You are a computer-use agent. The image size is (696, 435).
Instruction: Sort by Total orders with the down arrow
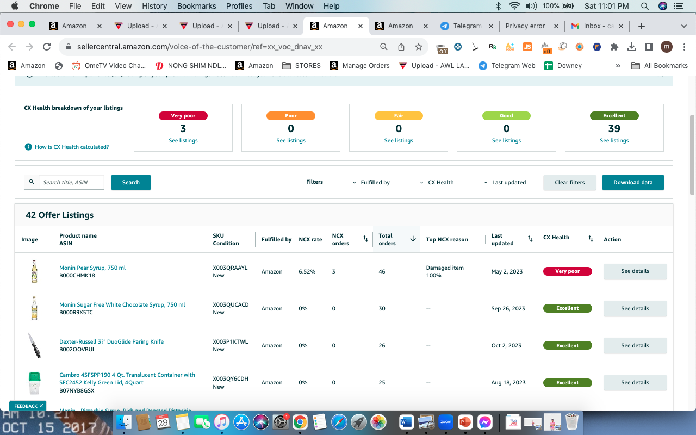click(413, 239)
